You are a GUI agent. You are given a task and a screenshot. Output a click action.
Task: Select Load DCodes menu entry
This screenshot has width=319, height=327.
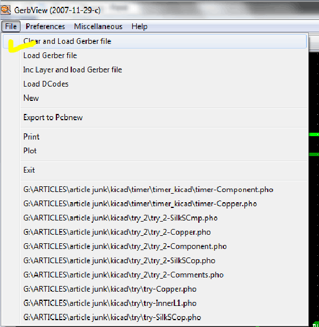tap(155, 84)
